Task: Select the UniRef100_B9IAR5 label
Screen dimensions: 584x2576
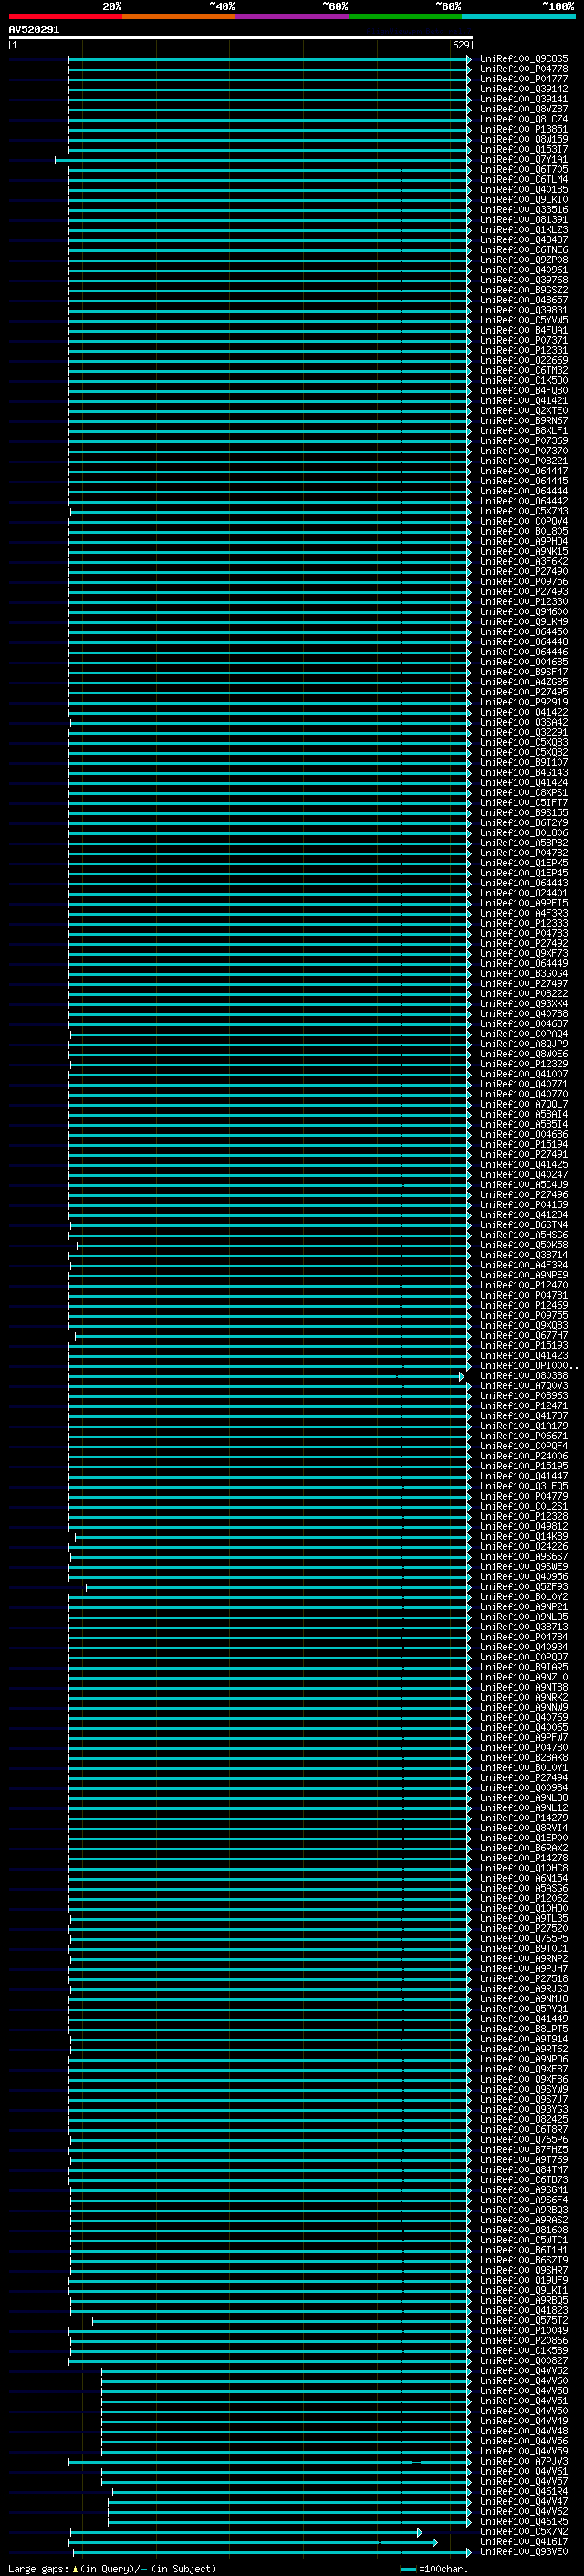Action: coord(524,1667)
